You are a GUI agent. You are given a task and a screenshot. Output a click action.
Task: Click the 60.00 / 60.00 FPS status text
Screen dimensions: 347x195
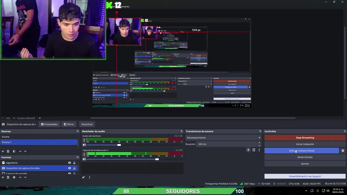[x=312, y=184]
